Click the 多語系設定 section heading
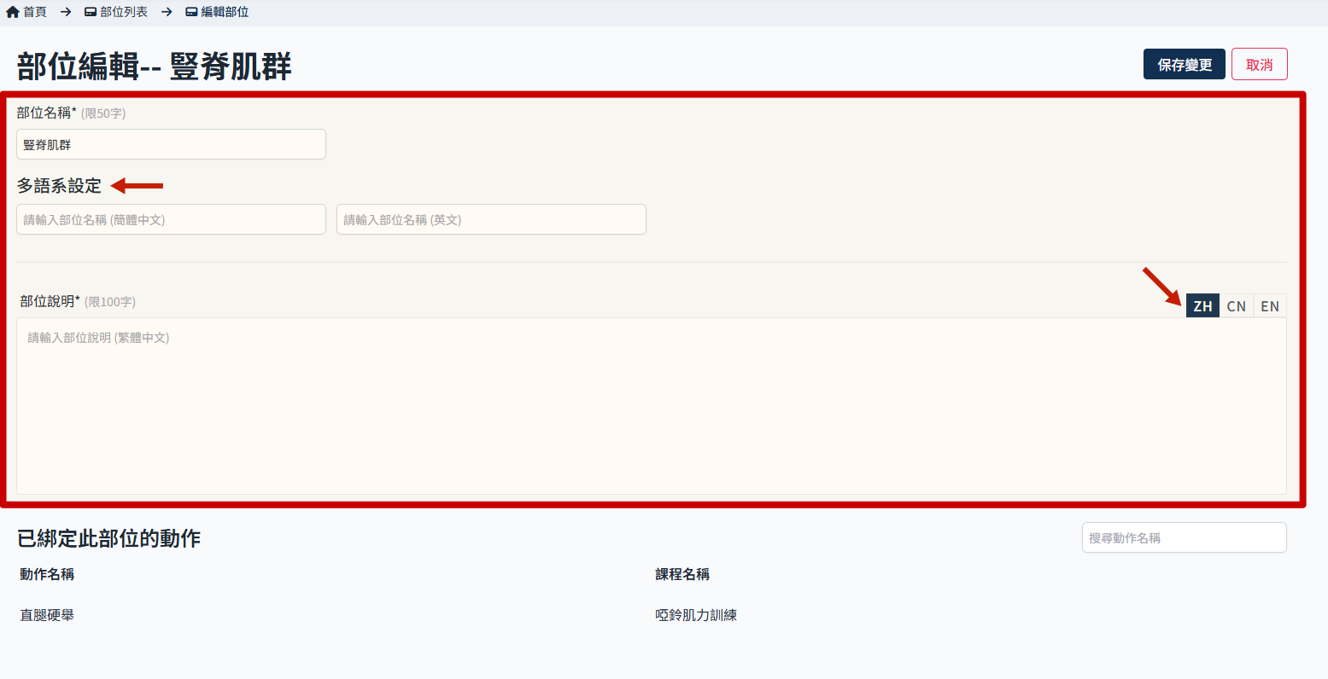This screenshot has height=679, width=1328. (x=59, y=186)
